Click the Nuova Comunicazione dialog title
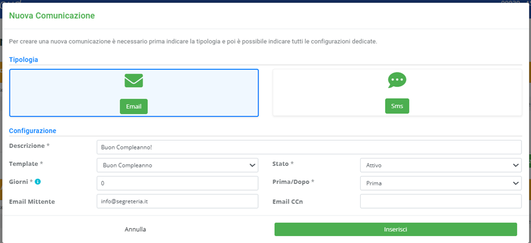This screenshot has width=531, height=243. point(52,16)
